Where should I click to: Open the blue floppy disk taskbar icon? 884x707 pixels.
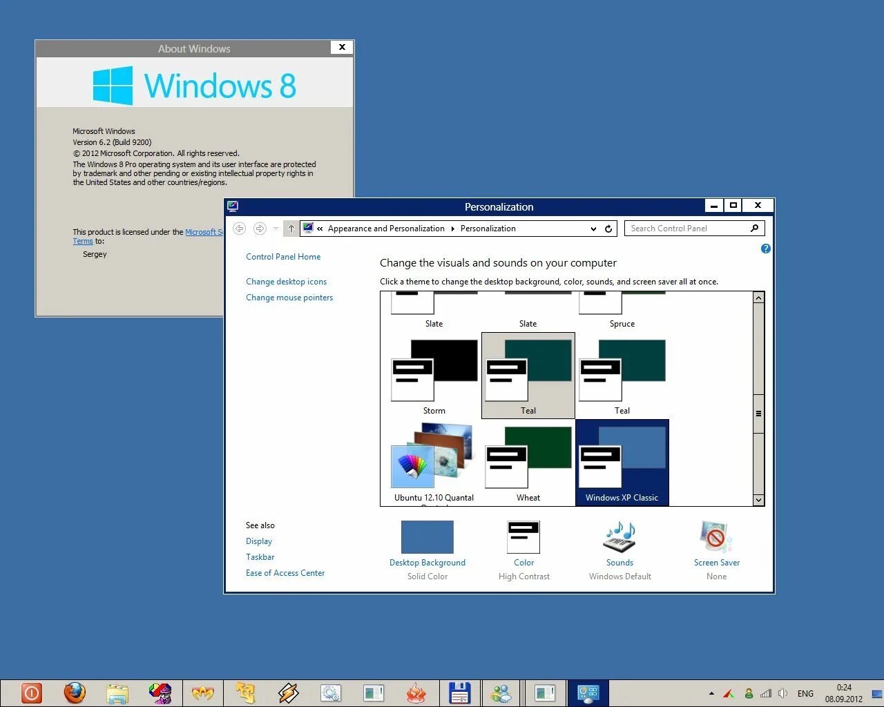coord(459,693)
